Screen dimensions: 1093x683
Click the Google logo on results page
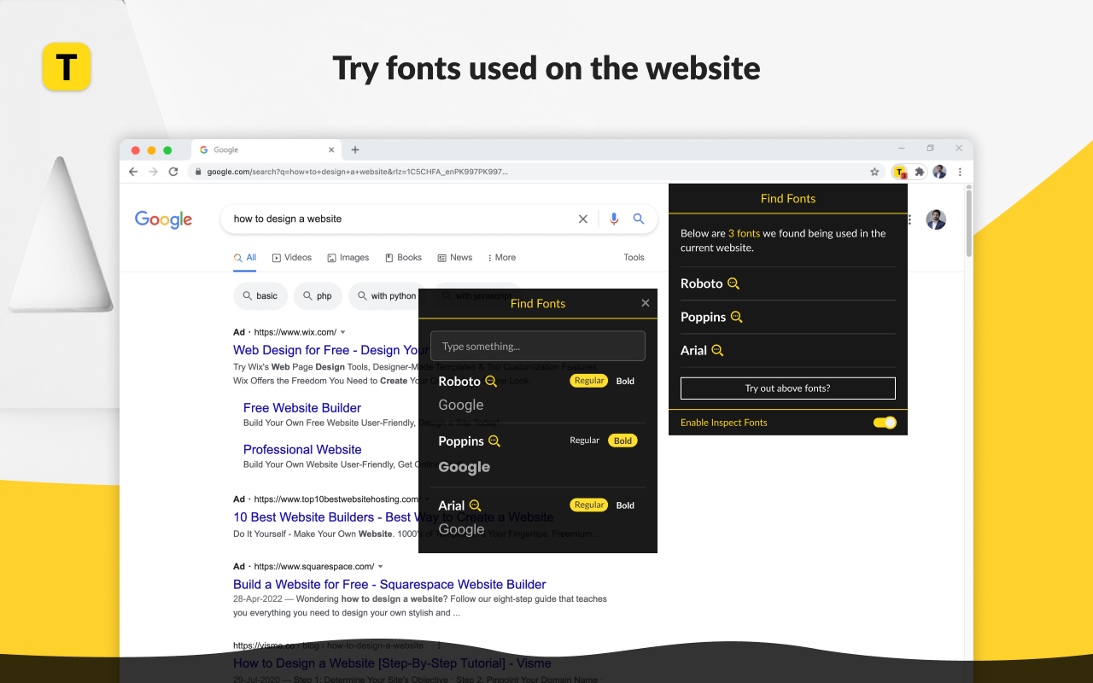163,219
